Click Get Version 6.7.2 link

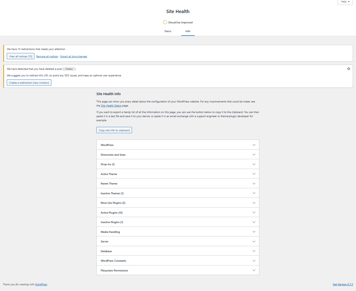[x=343, y=284]
